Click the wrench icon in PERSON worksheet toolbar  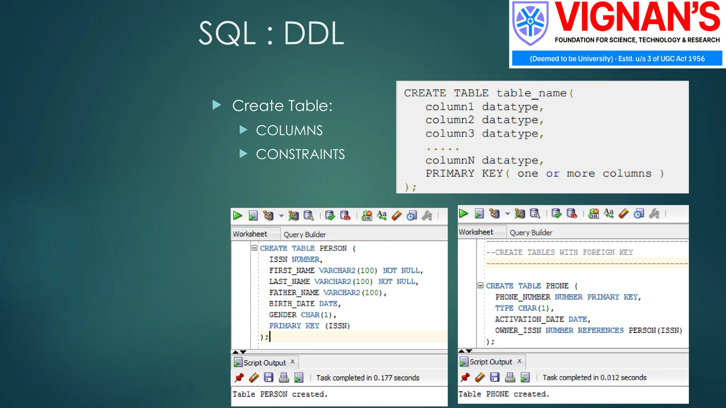click(x=427, y=216)
